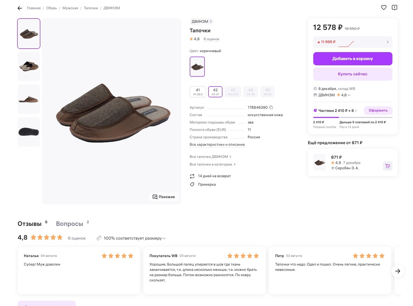Viewport: 413px width, 306px height.
Task: Click the cart icon for 871 ₽ offer
Action: (x=388, y=166)
